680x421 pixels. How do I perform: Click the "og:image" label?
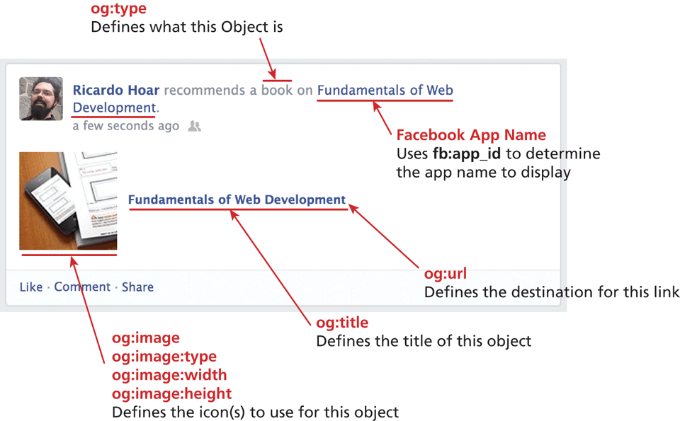click(145, 338)
